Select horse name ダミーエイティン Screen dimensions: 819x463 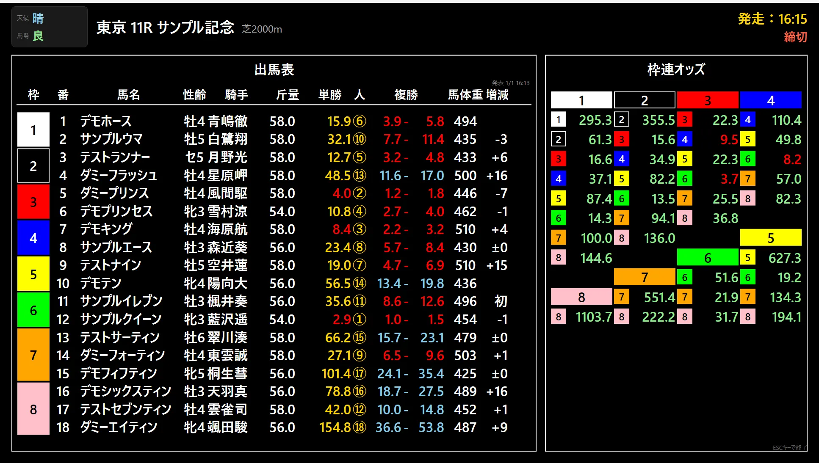[119, 427]
